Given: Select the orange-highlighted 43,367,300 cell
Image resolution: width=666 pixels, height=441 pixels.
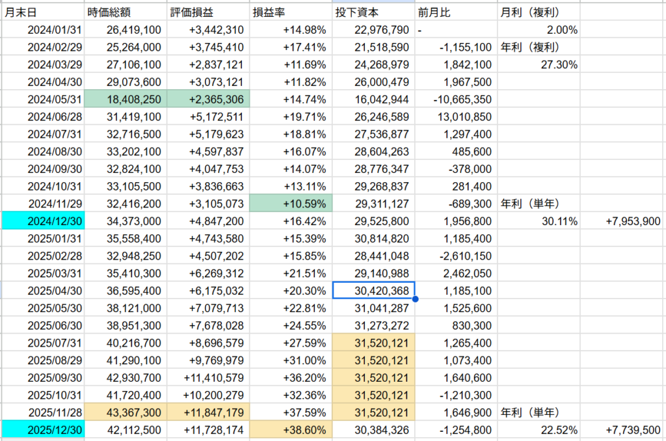Looking at the screenshot, I should [x=125, y=412].
